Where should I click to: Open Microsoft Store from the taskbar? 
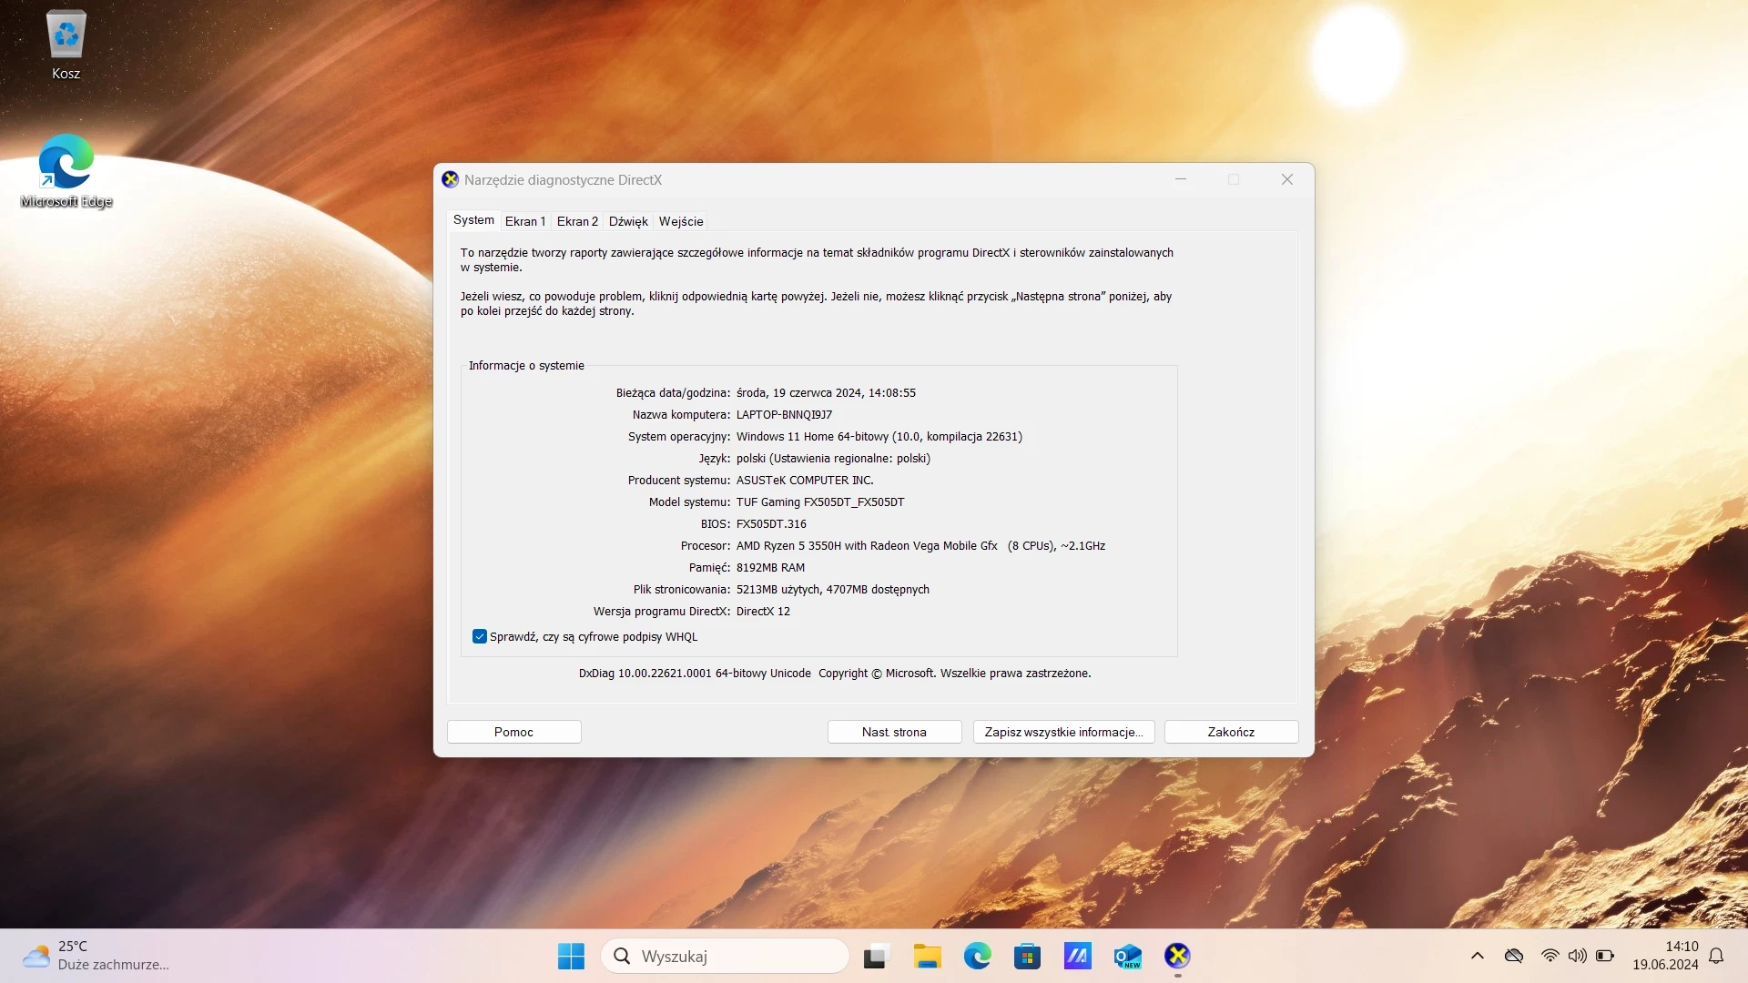pyautogui.click(x=1027, y=956)
